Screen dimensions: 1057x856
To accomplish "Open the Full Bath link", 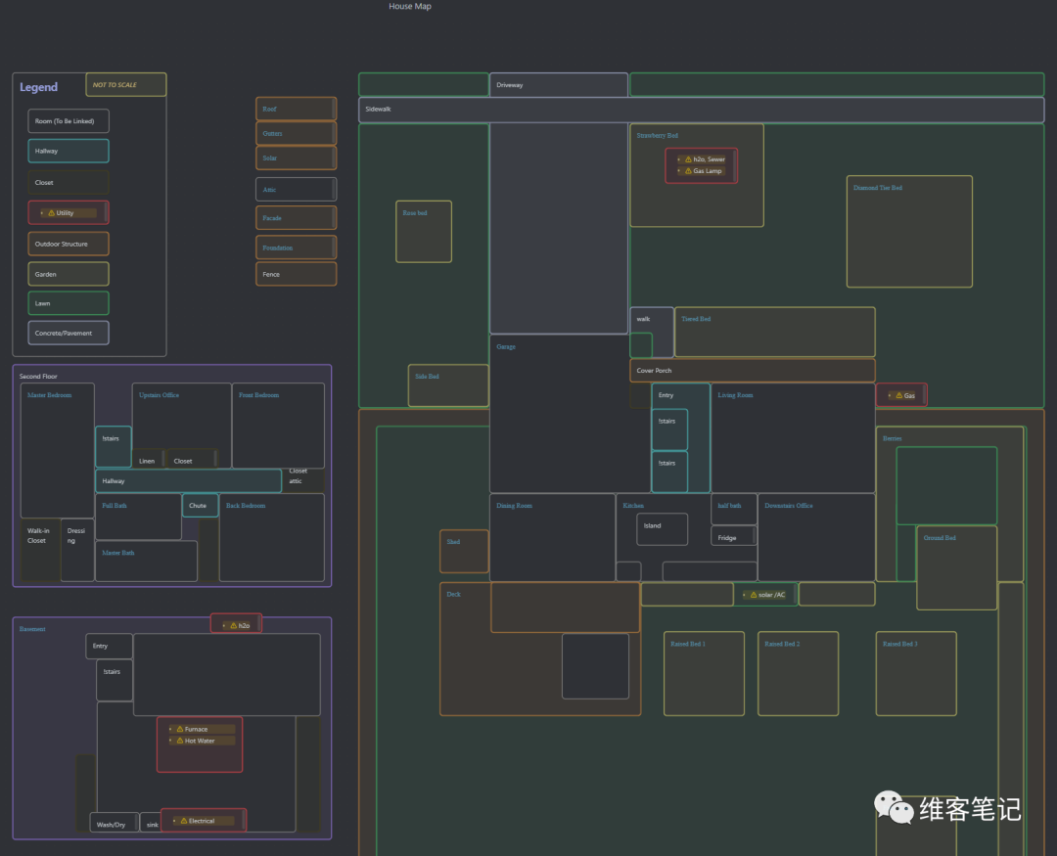I will click(115, 506).
